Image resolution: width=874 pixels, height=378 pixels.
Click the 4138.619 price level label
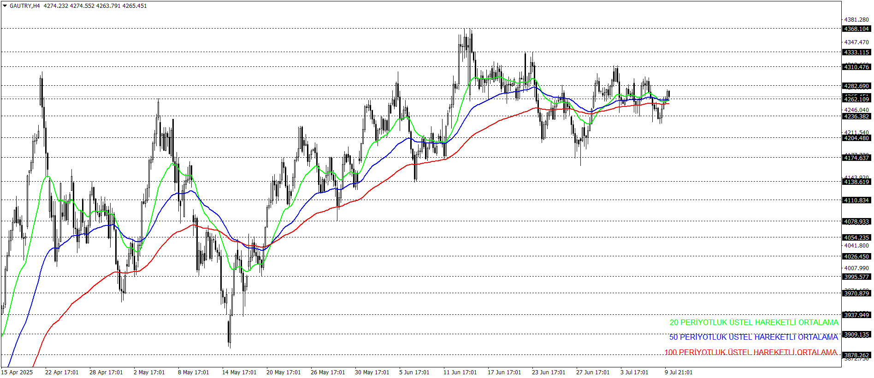click(856, 182)
